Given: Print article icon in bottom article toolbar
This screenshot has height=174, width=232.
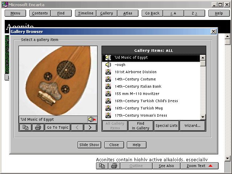Looking at the screenshot, I should tap(114, 166).
